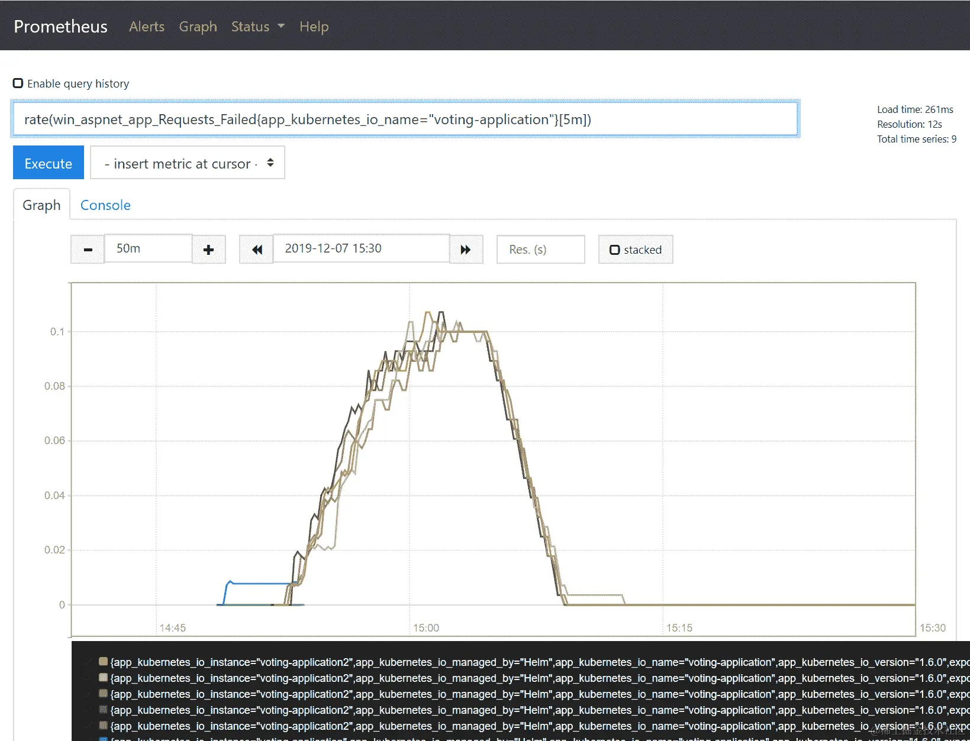Click the 50m range input
Screen dimensions: 970x741
pyautogui.click(x=148, y=248)
